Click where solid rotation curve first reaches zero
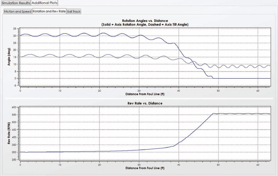 (x=214, y=78)
